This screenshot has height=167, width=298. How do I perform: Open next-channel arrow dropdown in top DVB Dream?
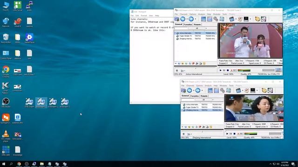(x=196, y=19)
